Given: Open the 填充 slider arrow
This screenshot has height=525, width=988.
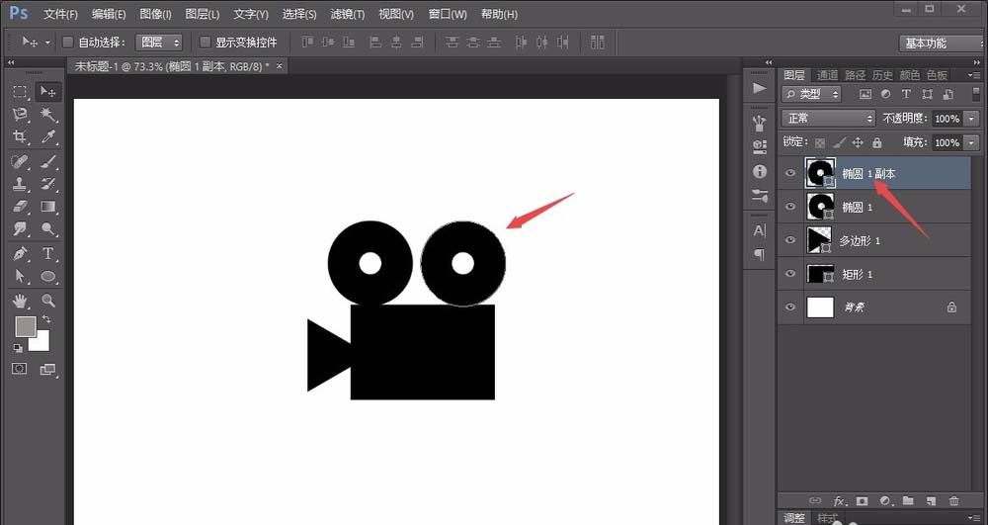Looking at the screenshot, I should tap(971, 143).
